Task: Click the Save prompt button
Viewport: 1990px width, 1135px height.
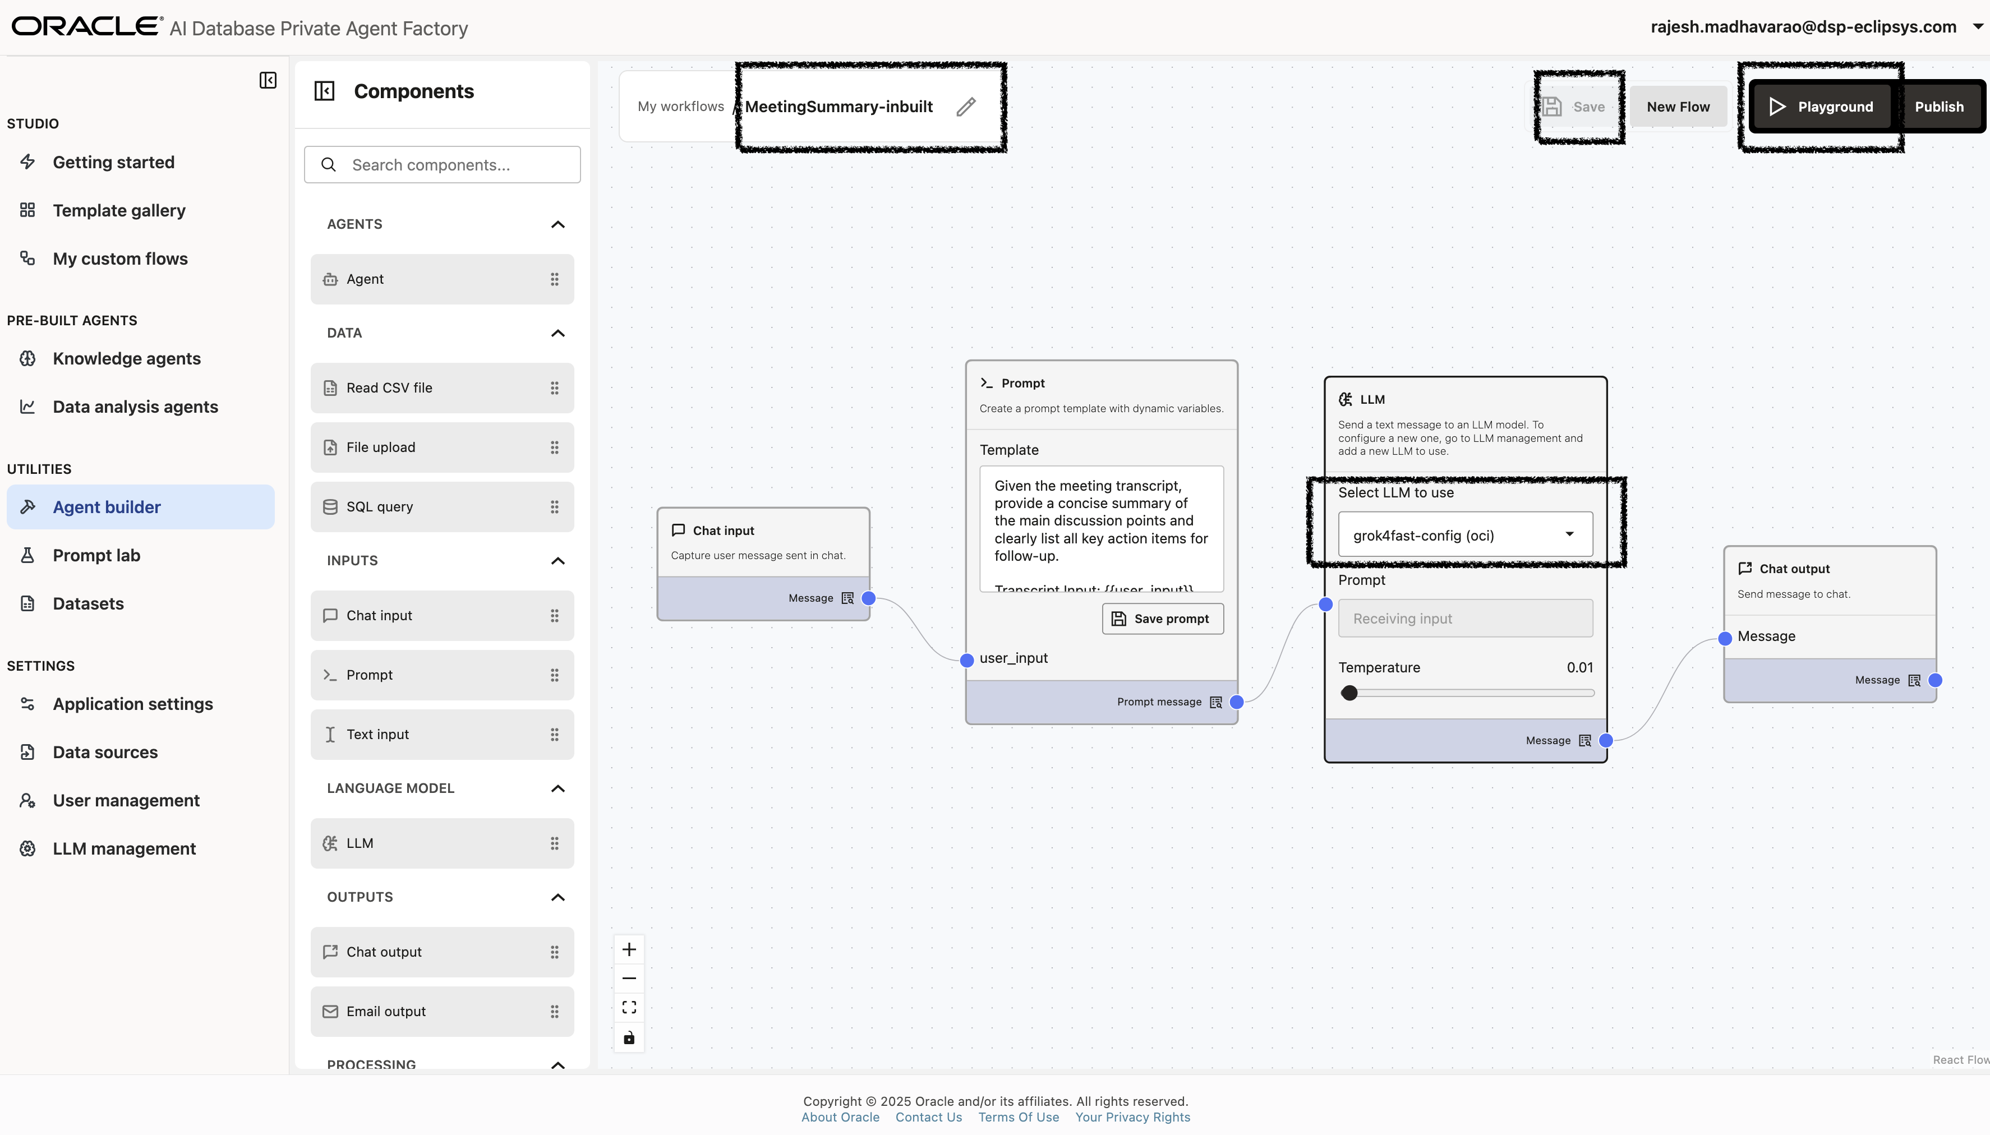Action: click(x=1162, y=618)
